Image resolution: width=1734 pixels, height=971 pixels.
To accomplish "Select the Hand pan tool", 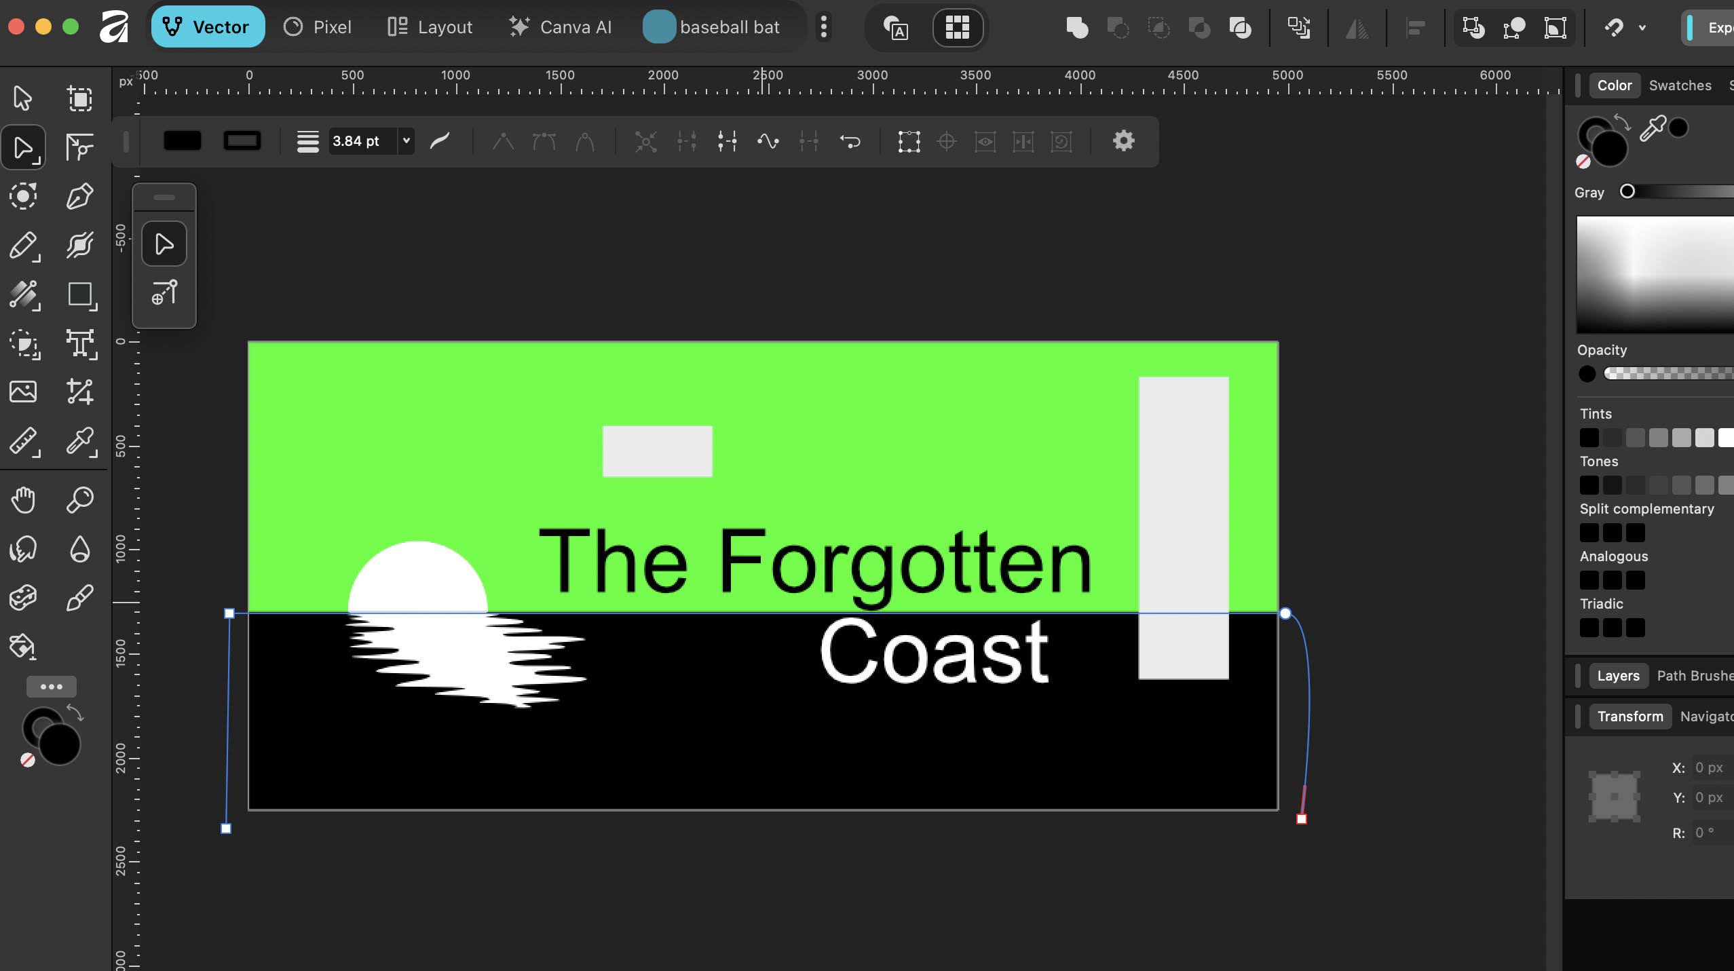I will pyautogui.click(x=23, y=500).
